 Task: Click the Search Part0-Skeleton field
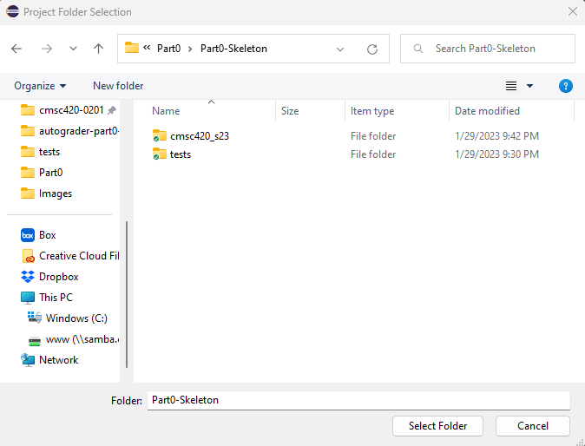pyautogui.click(x=488, y=49)
